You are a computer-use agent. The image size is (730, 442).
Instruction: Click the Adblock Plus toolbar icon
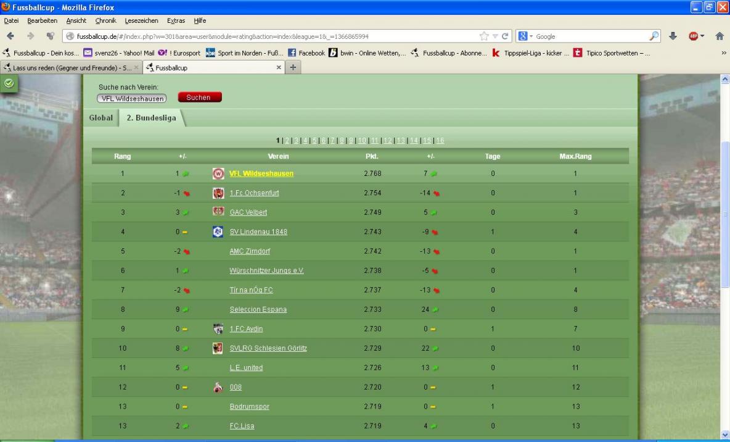point(692,36)
